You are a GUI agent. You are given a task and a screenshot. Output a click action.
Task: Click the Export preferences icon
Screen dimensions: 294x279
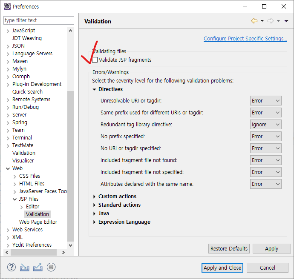click(x=37, y=267)
